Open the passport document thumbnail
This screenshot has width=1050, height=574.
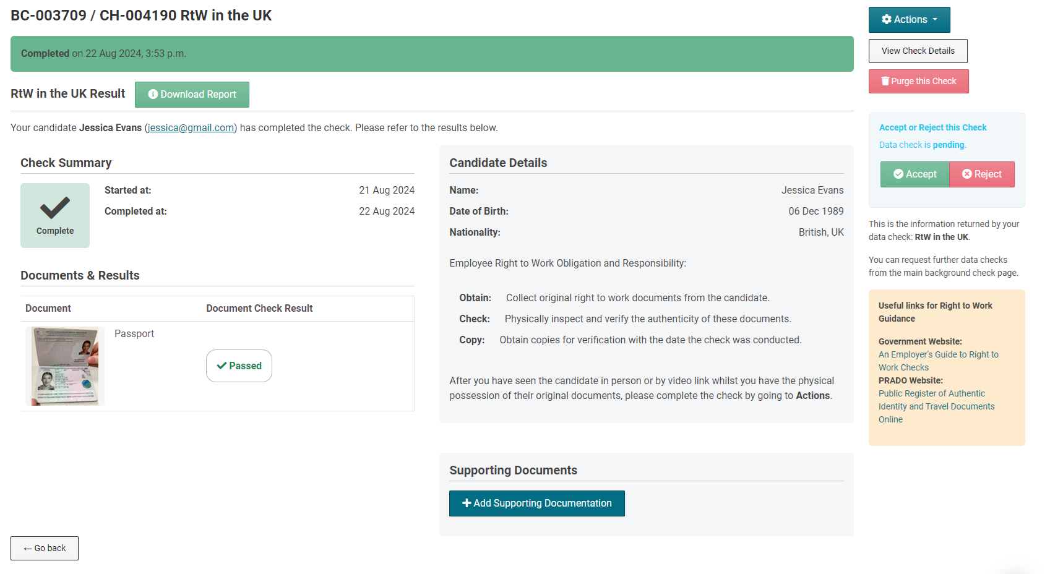[65, 366]
